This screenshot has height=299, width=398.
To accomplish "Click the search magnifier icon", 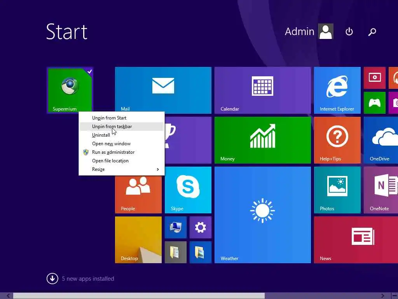I will pos(372,32).
